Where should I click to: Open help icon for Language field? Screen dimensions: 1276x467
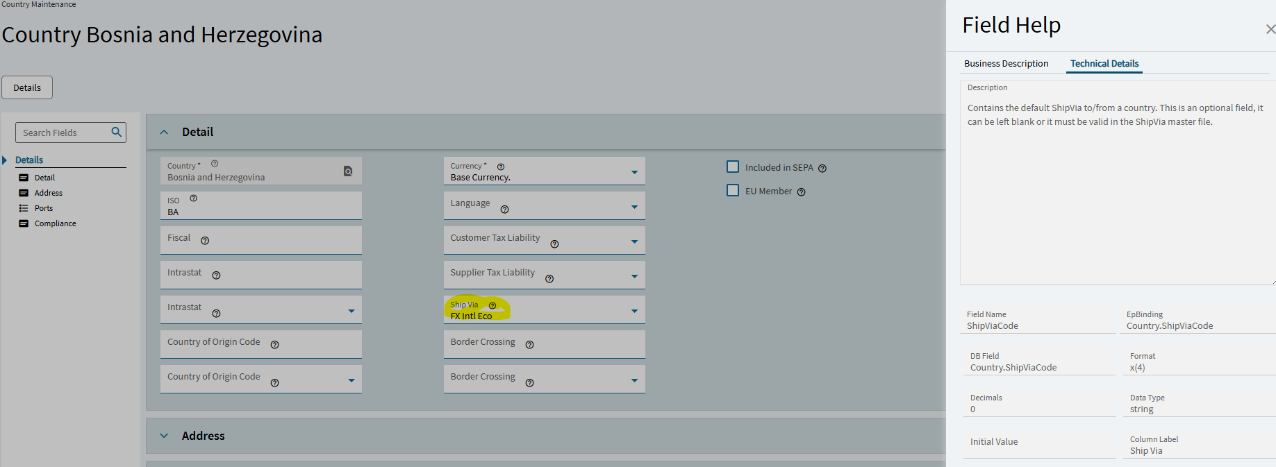(x=505, y=210)
